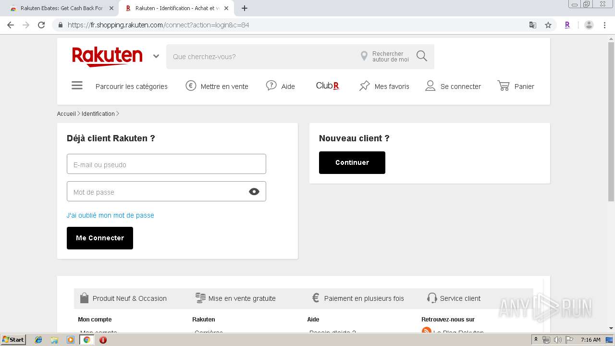Open a new browser tab
This screenshot has width=615, height=346.
(245, 8)
